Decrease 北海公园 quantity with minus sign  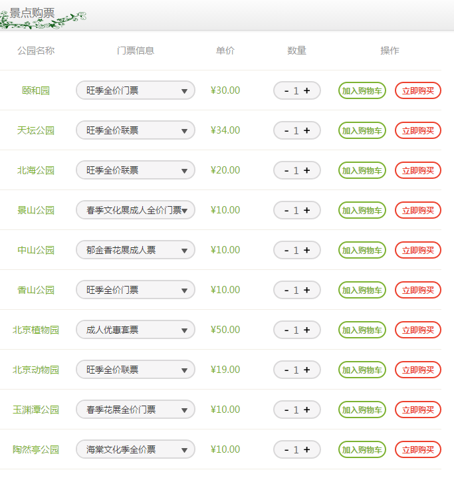(x=286, y=171)
